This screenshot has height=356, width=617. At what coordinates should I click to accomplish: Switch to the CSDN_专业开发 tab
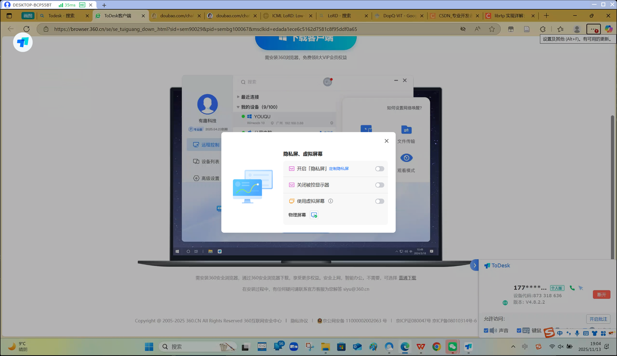455,15
